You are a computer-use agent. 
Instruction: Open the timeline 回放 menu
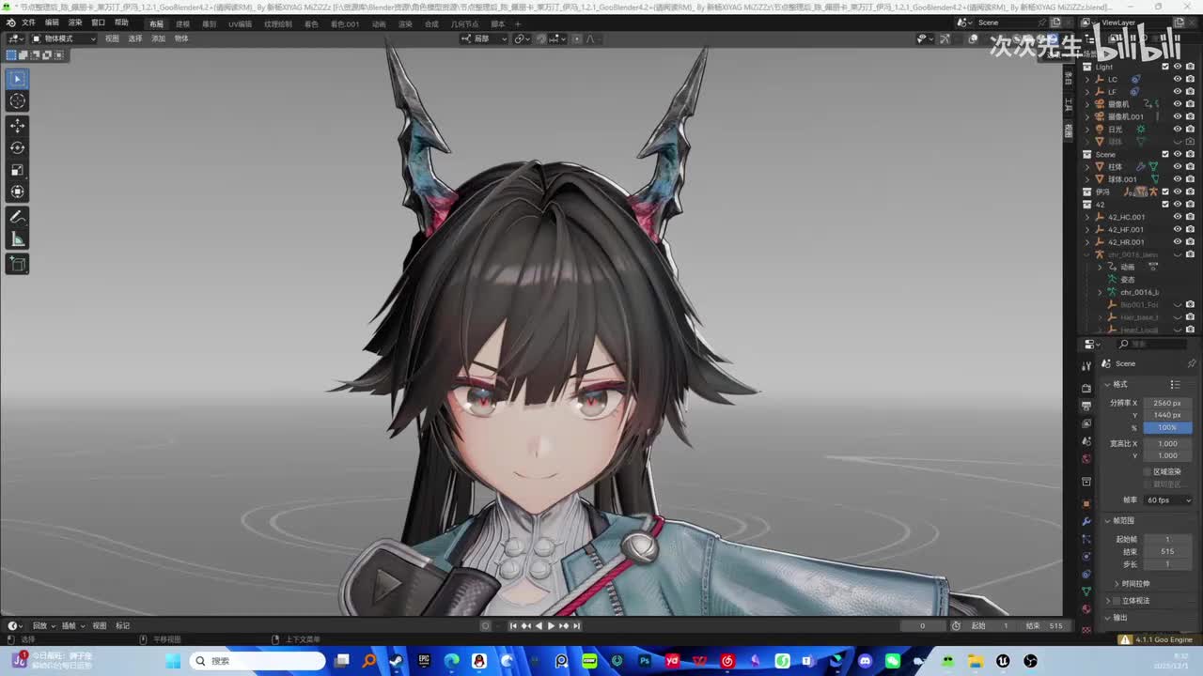coord(39,626)
